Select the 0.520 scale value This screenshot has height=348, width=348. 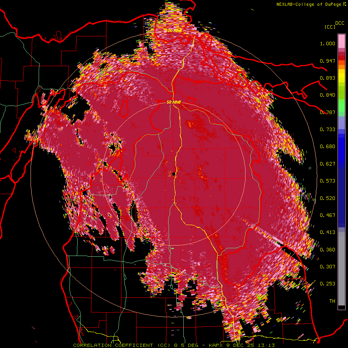(x=328, y=198)
